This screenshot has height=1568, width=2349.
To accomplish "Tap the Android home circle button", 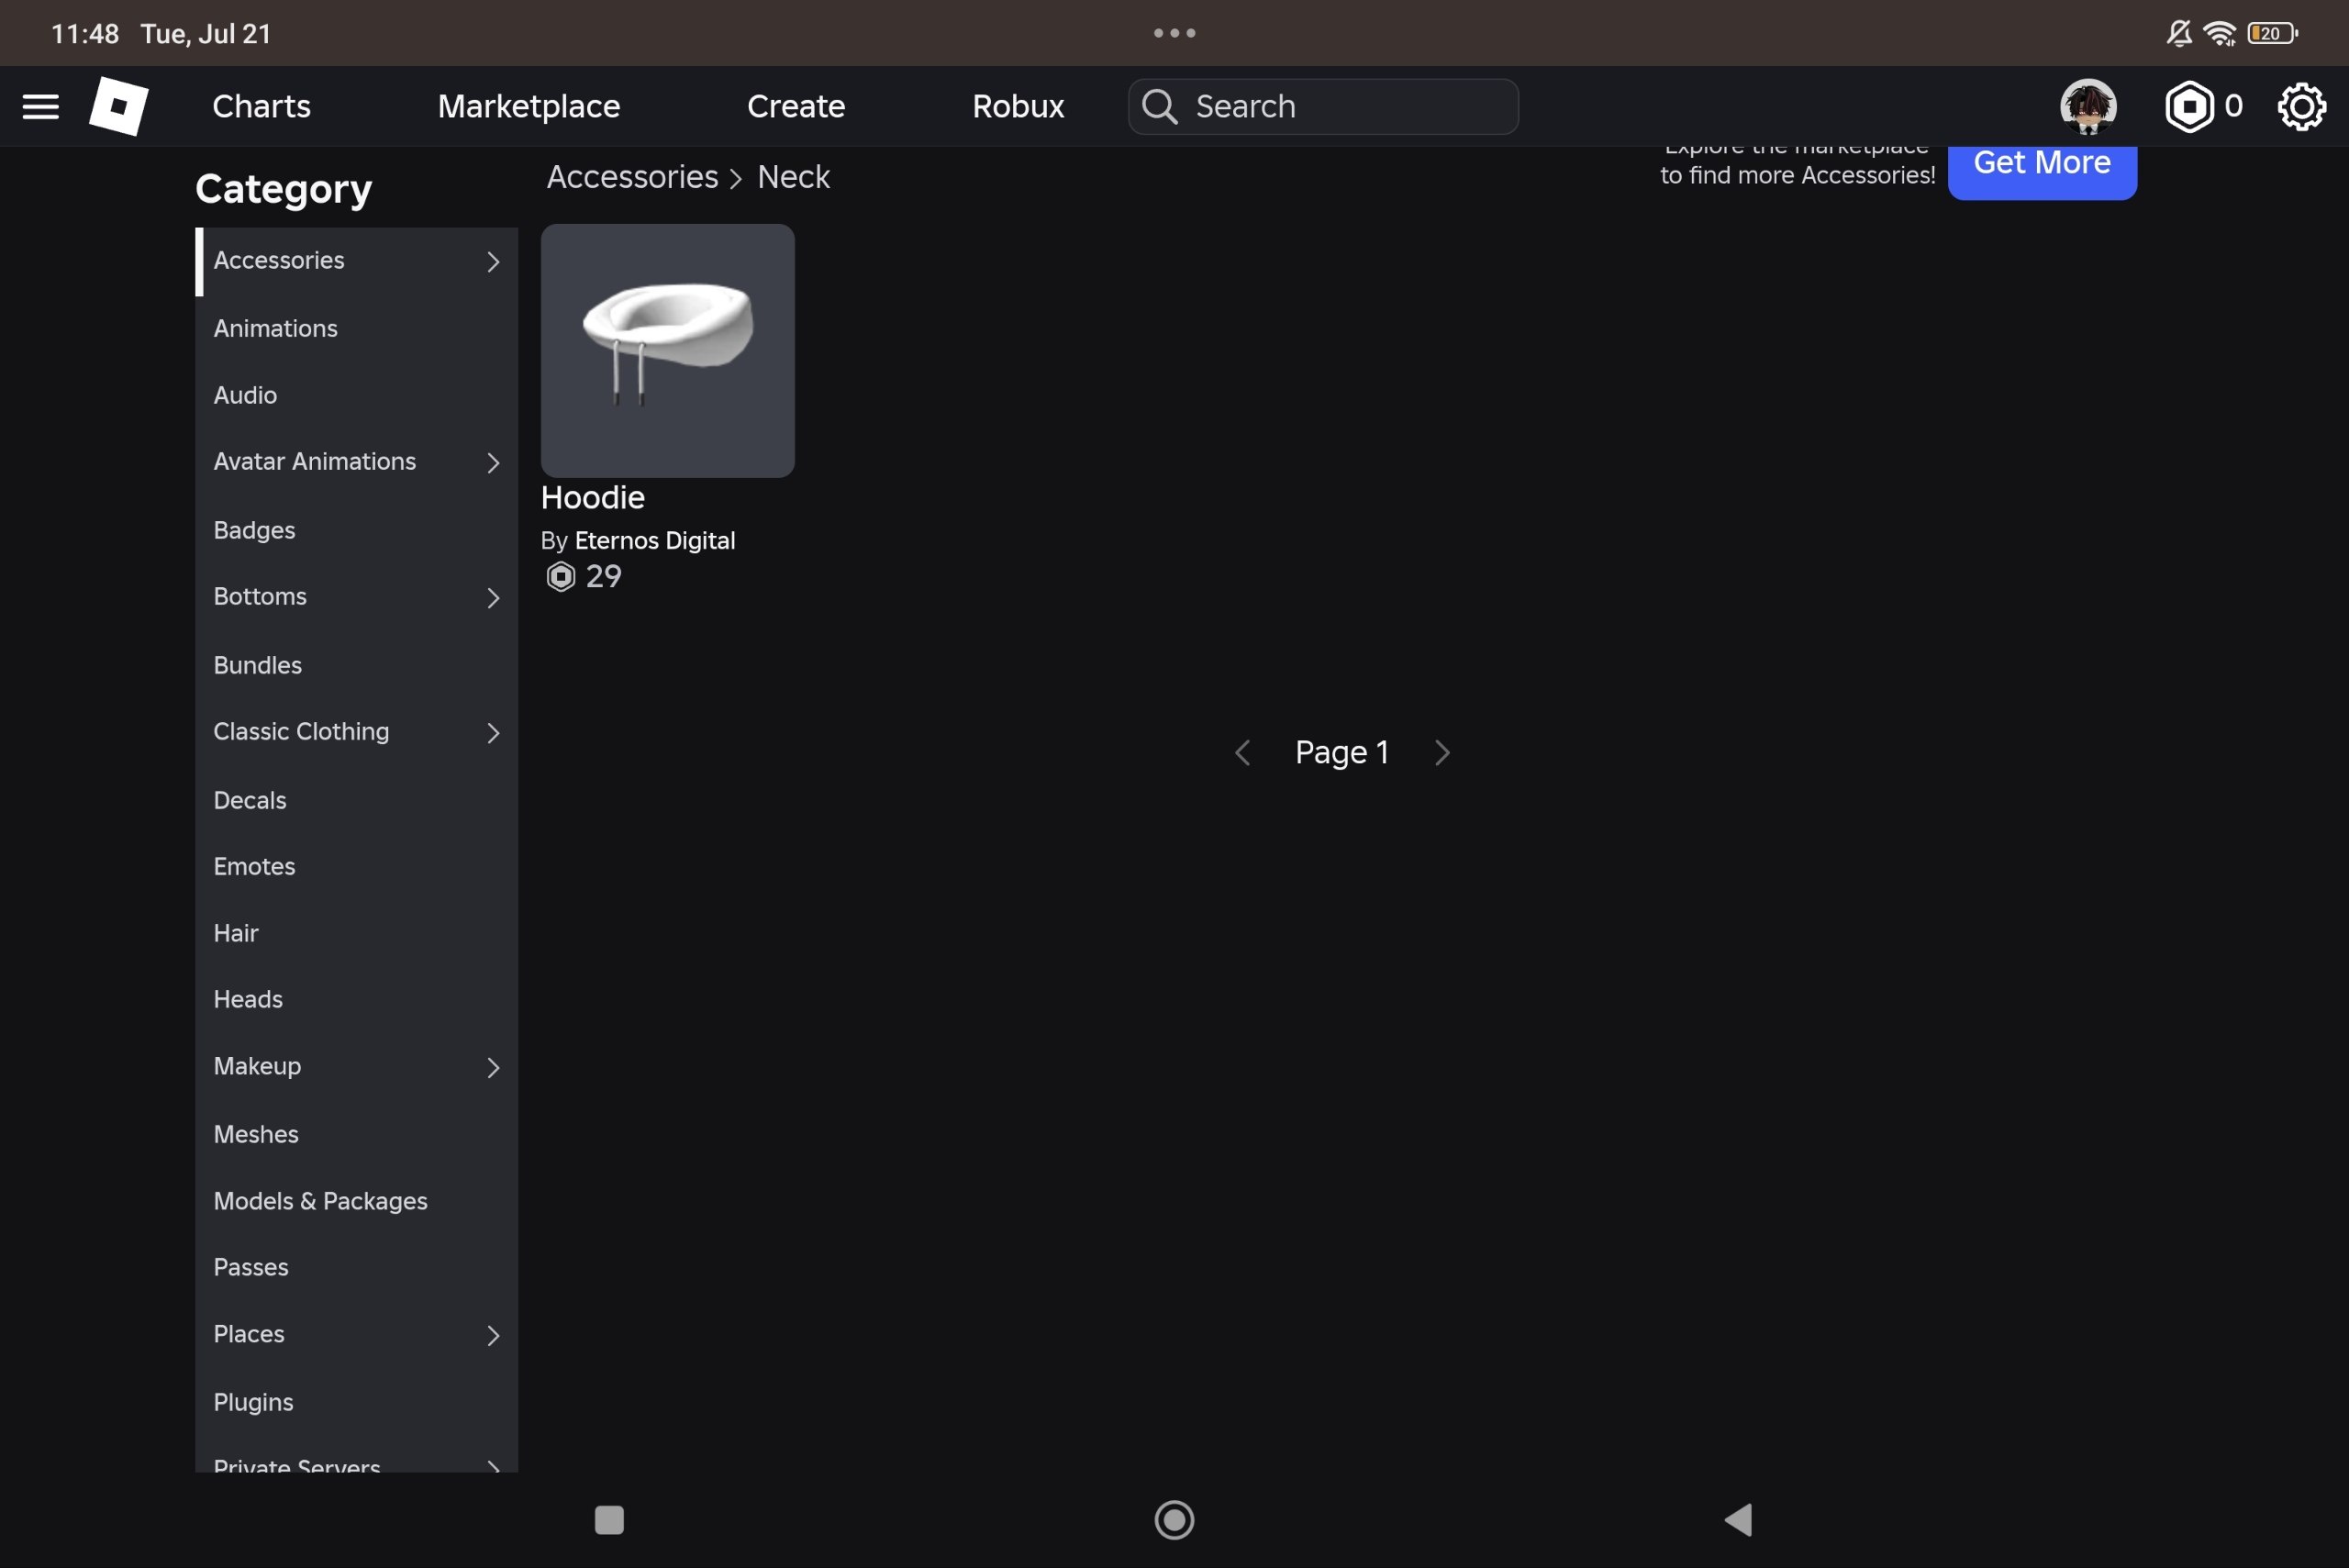I will [1174, 1520].
